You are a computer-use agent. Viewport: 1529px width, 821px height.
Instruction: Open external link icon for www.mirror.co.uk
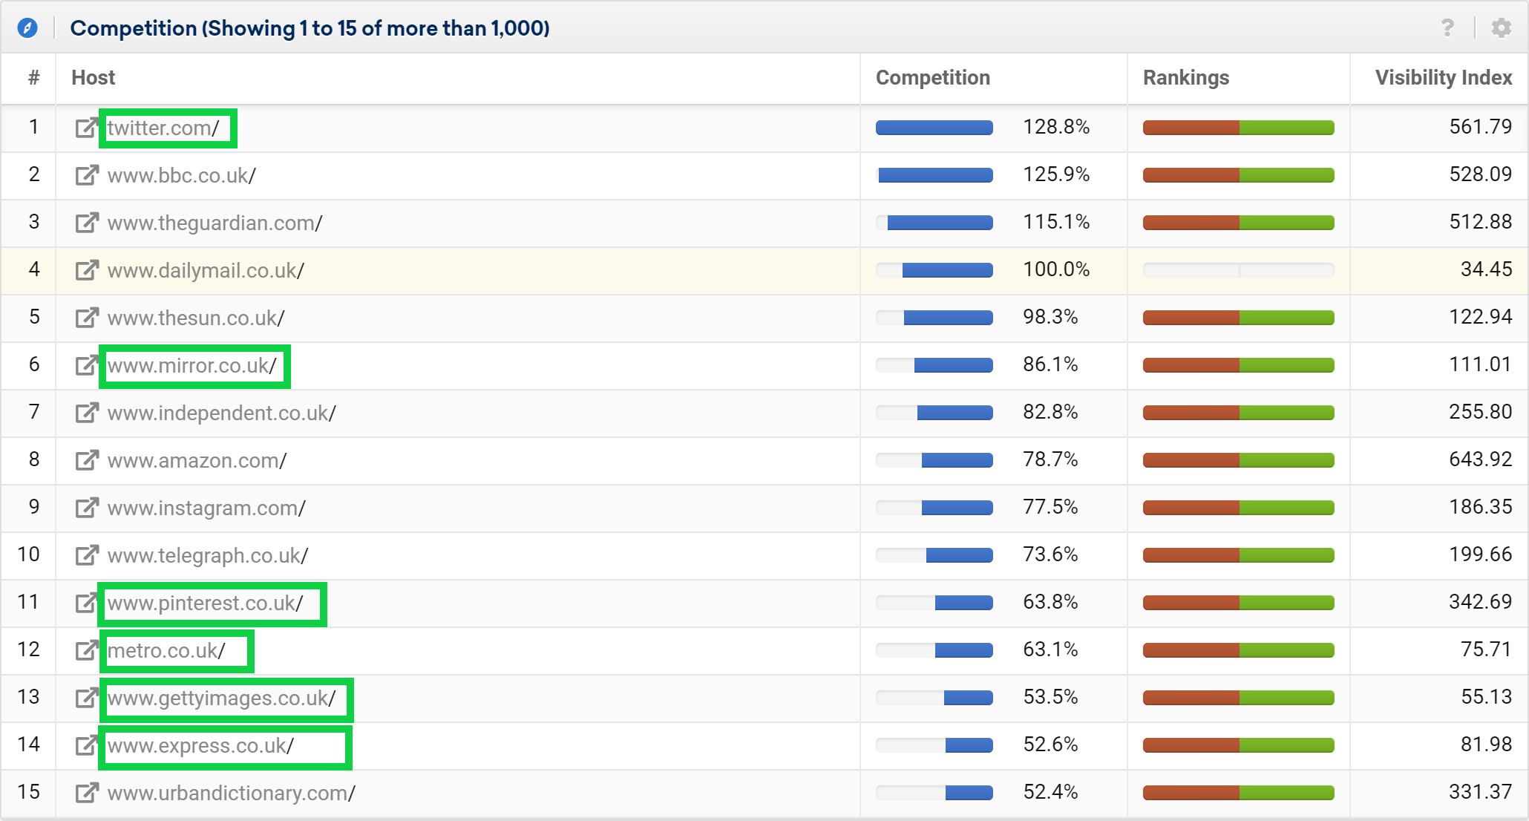pos(87,365)
